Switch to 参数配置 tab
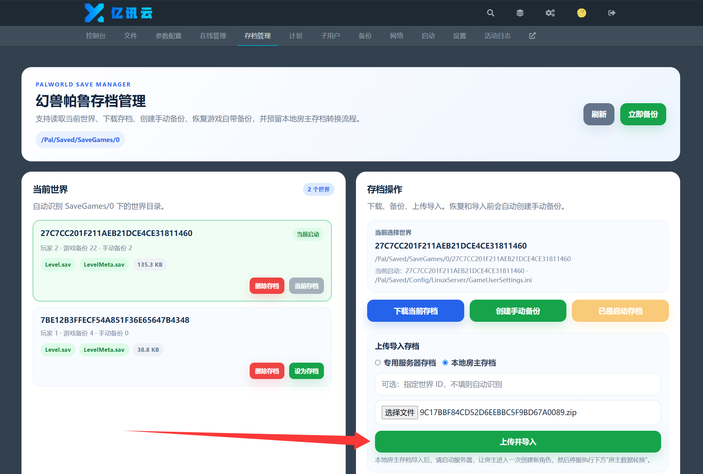 [169, 36]
